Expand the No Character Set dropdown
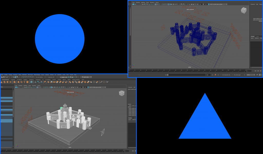The image size is (263, 154). pos(227,75)
